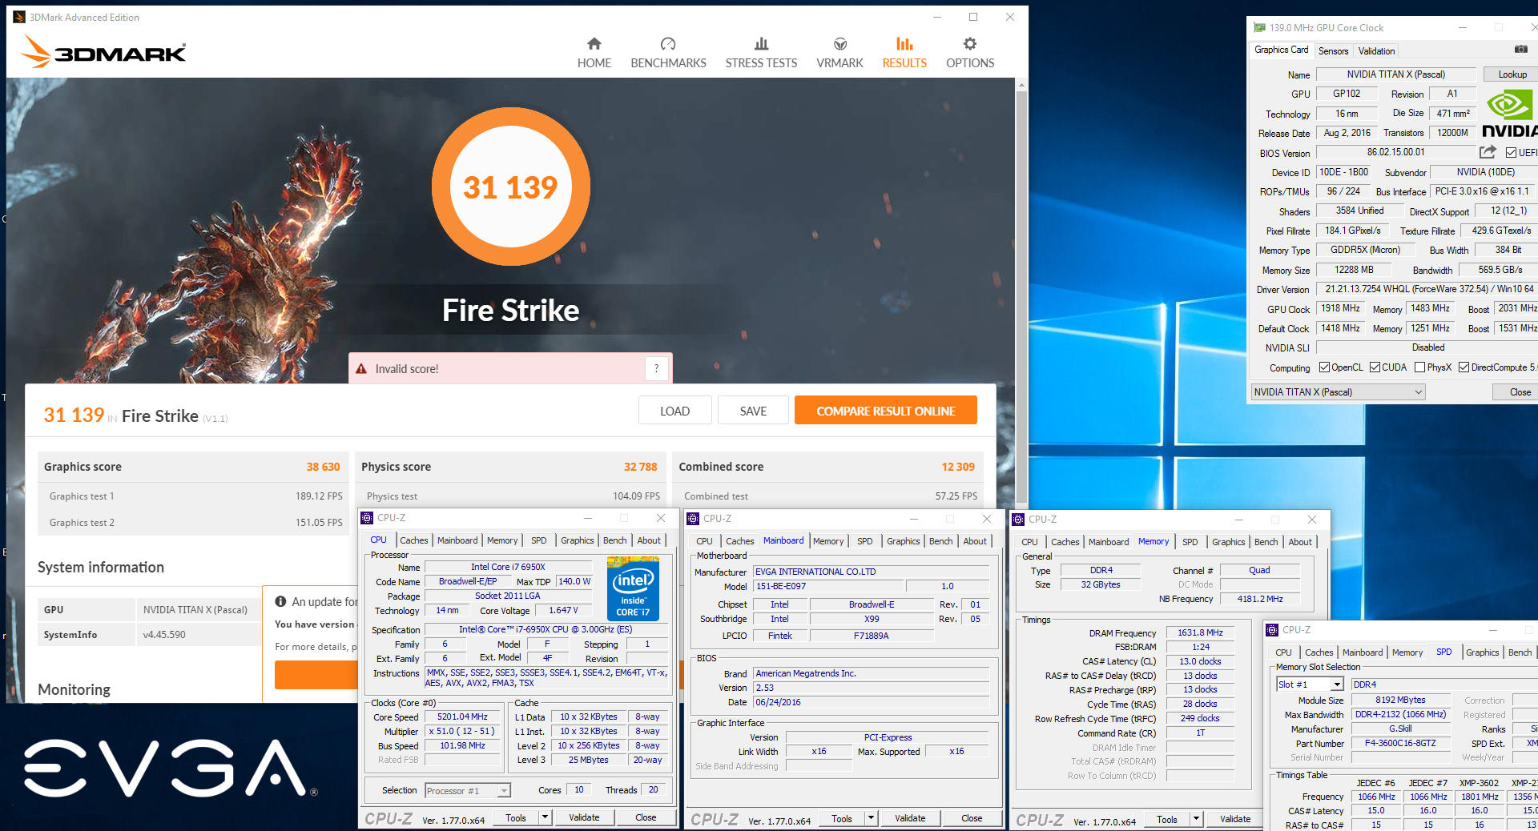
Task: Switch to Validation tab in GPU-Z
Action: coord(1376,51)
